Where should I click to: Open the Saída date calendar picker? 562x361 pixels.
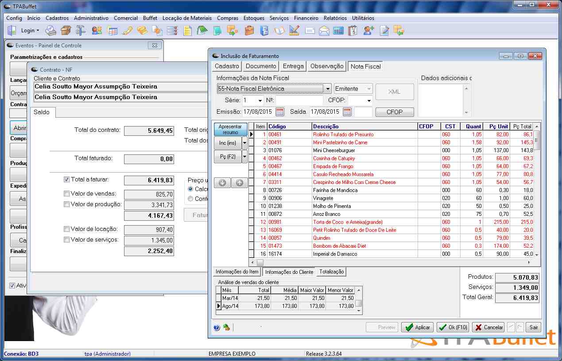347,112
